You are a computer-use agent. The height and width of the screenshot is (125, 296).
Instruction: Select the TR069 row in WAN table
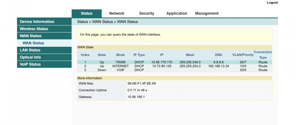(120, 62)
